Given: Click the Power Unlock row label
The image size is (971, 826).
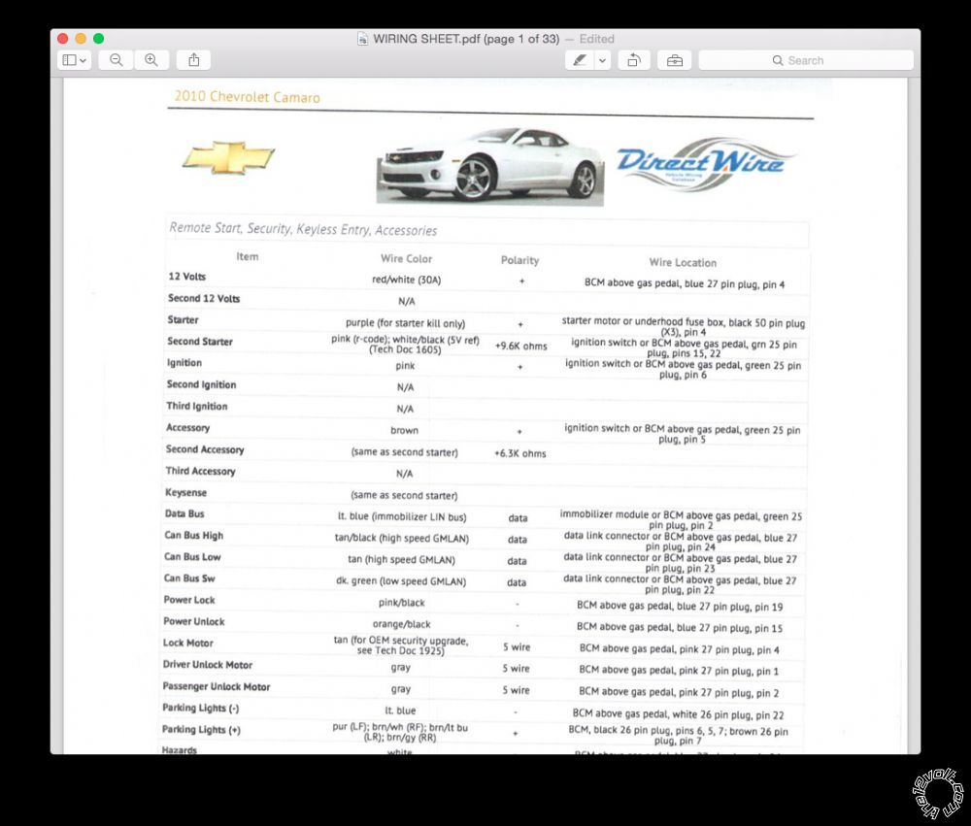Looking at the screenshot, I should click(194, 621).
